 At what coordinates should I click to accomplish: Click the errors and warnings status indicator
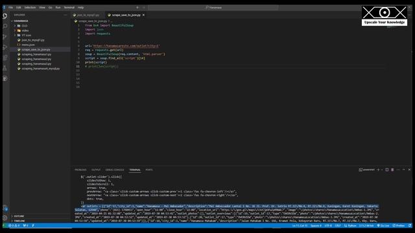(14, 226)
